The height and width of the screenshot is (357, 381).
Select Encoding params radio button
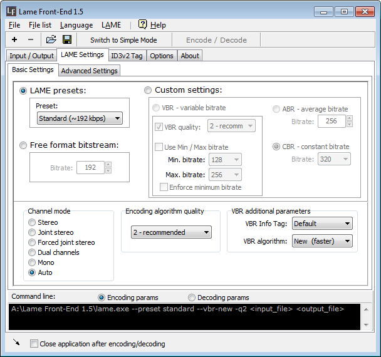(x=102, y=297)
